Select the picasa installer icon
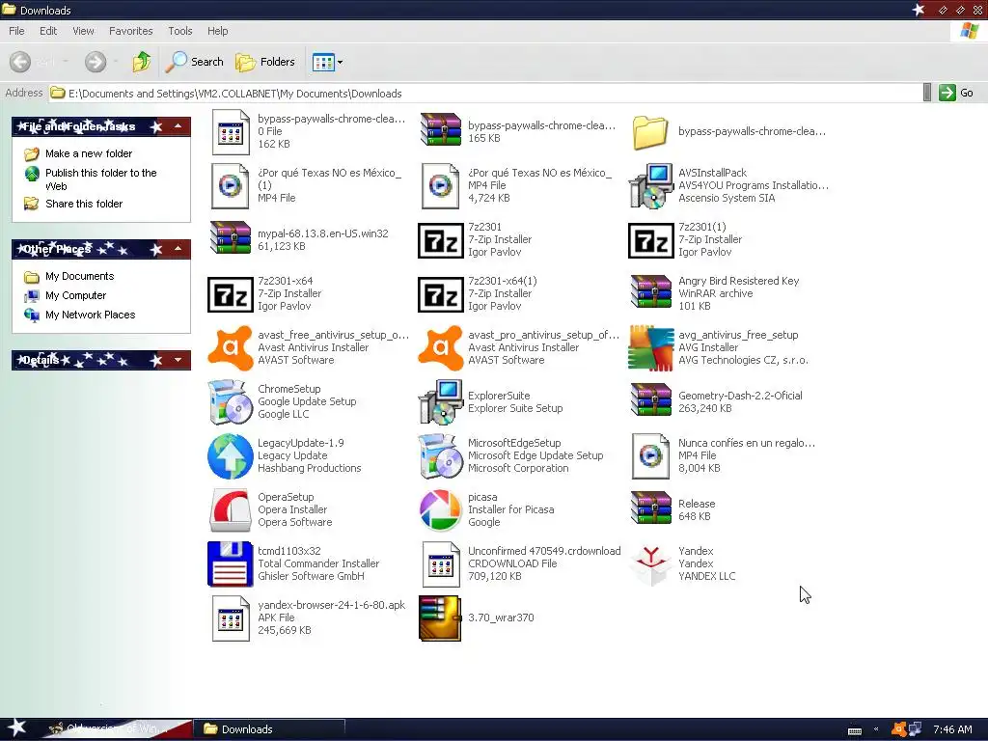Image resolution: width=988 pixels, height=741 pixels. [x=440, y=509]
